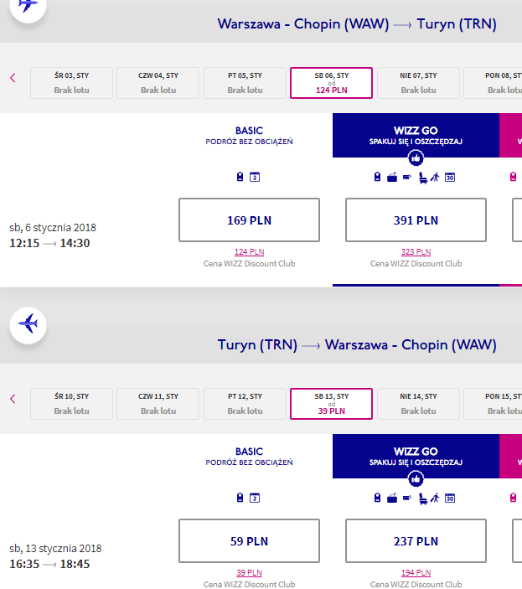Click return WIZZ GO calendar 30 icon
The image size is (522, 589).
click(450, 499)
